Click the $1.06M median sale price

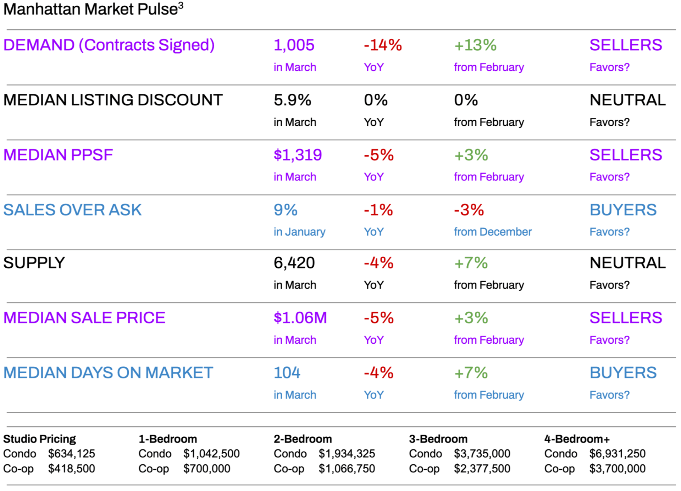click(300, 318)
